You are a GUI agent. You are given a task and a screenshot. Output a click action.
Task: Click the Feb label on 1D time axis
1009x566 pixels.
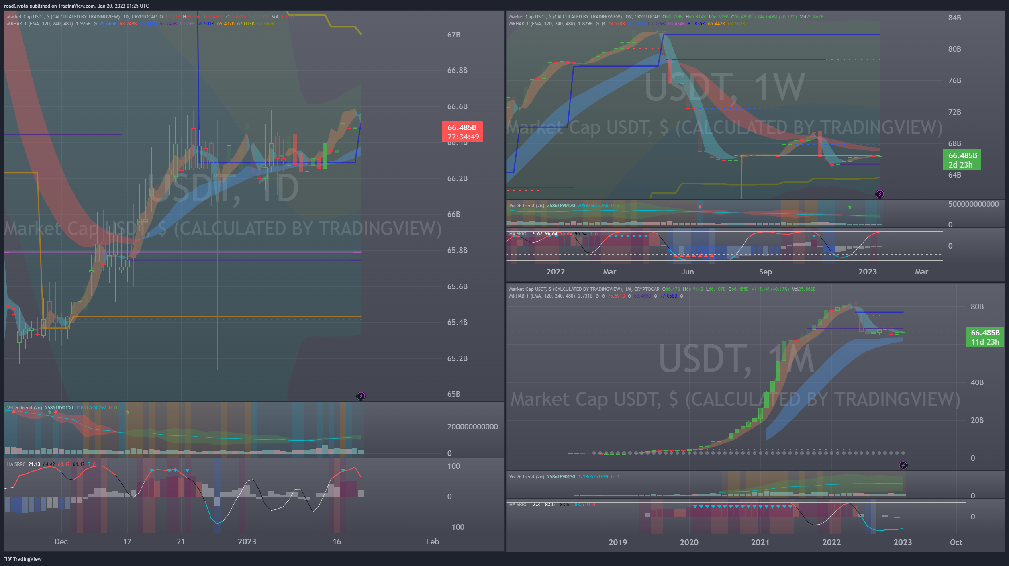click(x=433, y=541)
